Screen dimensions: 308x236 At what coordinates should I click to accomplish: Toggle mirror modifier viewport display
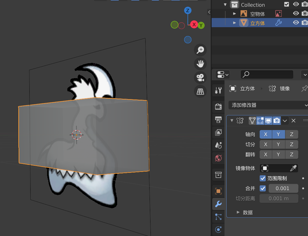(x=268, y=121)
